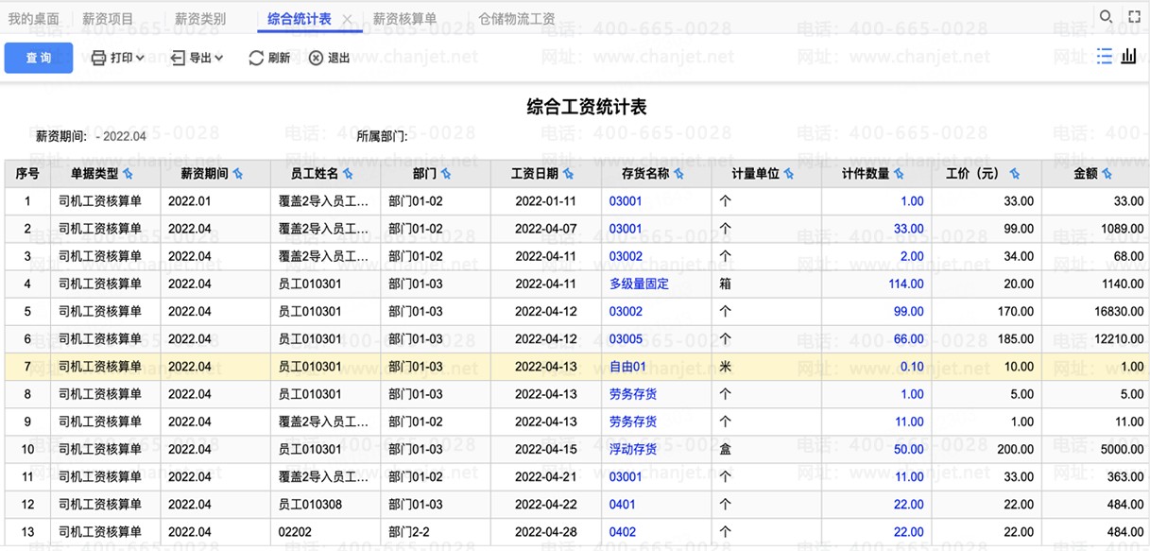Sort by 员工姓名 column icon
Image resolution: width=1150 pixels, height=551 pixels.
(348, 175)
